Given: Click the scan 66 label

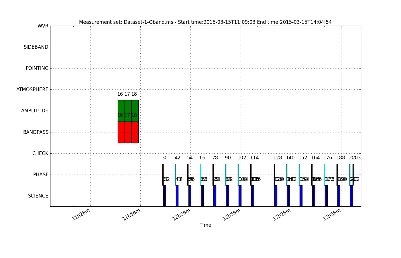Looking at the screenshot, I should (203, 158).
